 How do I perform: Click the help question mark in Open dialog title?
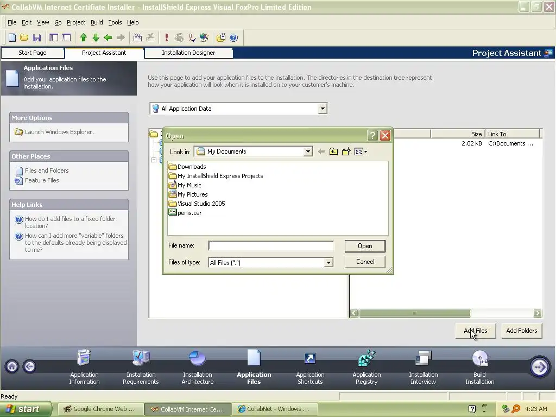[372, 135]
